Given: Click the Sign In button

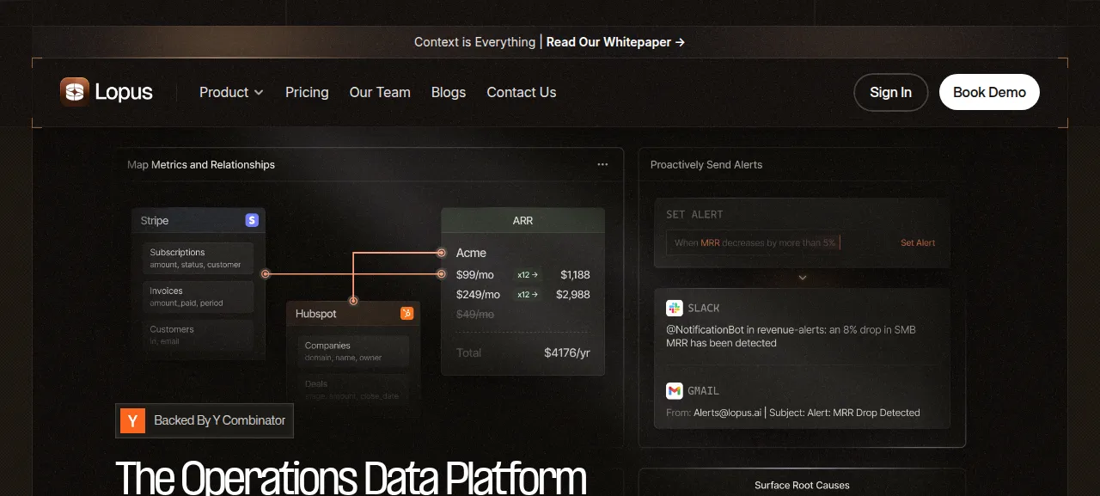Looking at the screenshot, I should point(890,92).
